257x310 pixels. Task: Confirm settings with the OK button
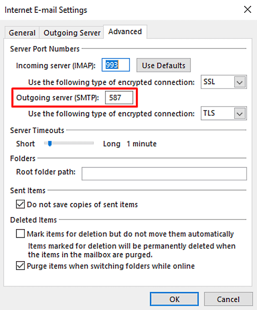(174, 299)
